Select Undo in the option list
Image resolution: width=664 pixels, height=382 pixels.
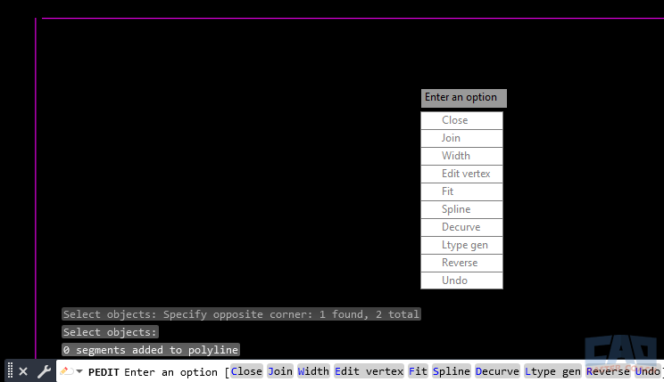click(x=461, y=280)
